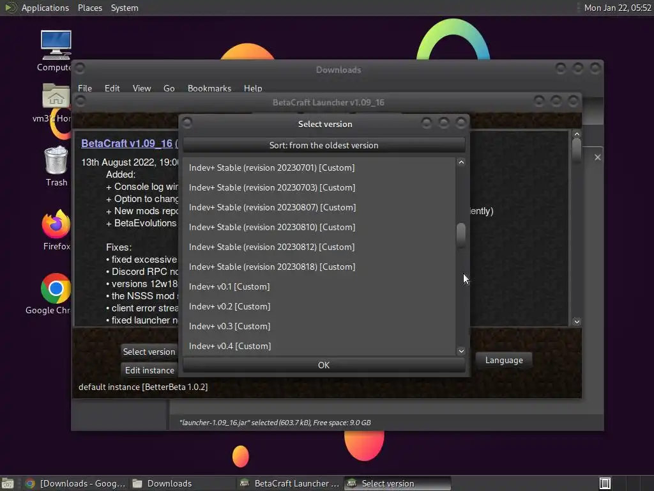Click the Downloads window menu button

coord(80,68)
